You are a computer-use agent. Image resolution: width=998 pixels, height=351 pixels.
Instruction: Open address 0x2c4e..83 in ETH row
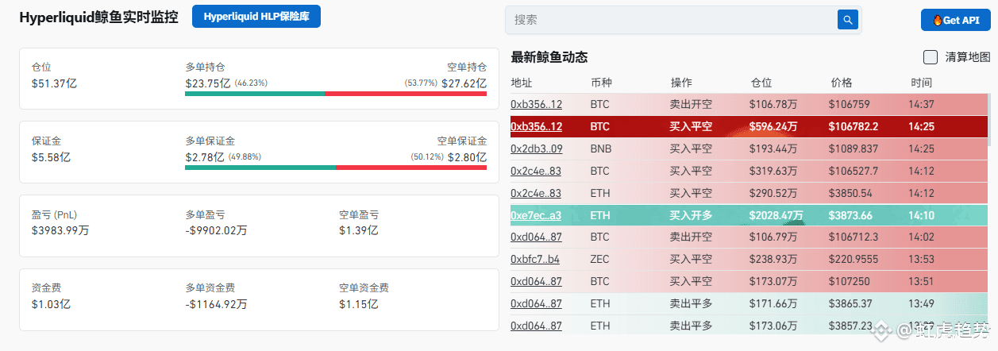tap(536, 193)
